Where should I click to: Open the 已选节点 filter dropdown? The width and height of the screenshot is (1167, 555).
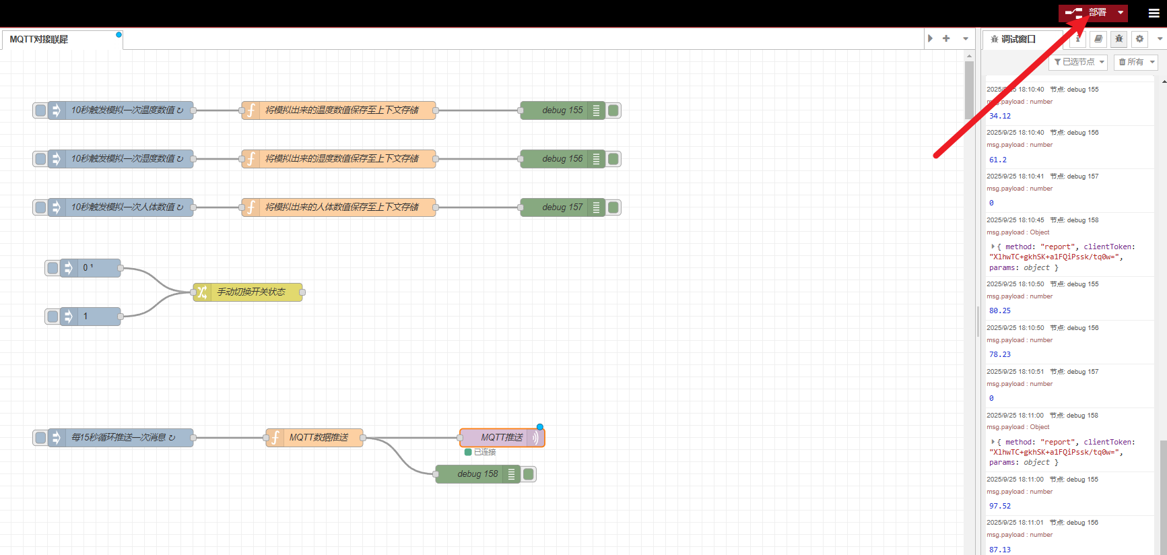pos(1079,62)
